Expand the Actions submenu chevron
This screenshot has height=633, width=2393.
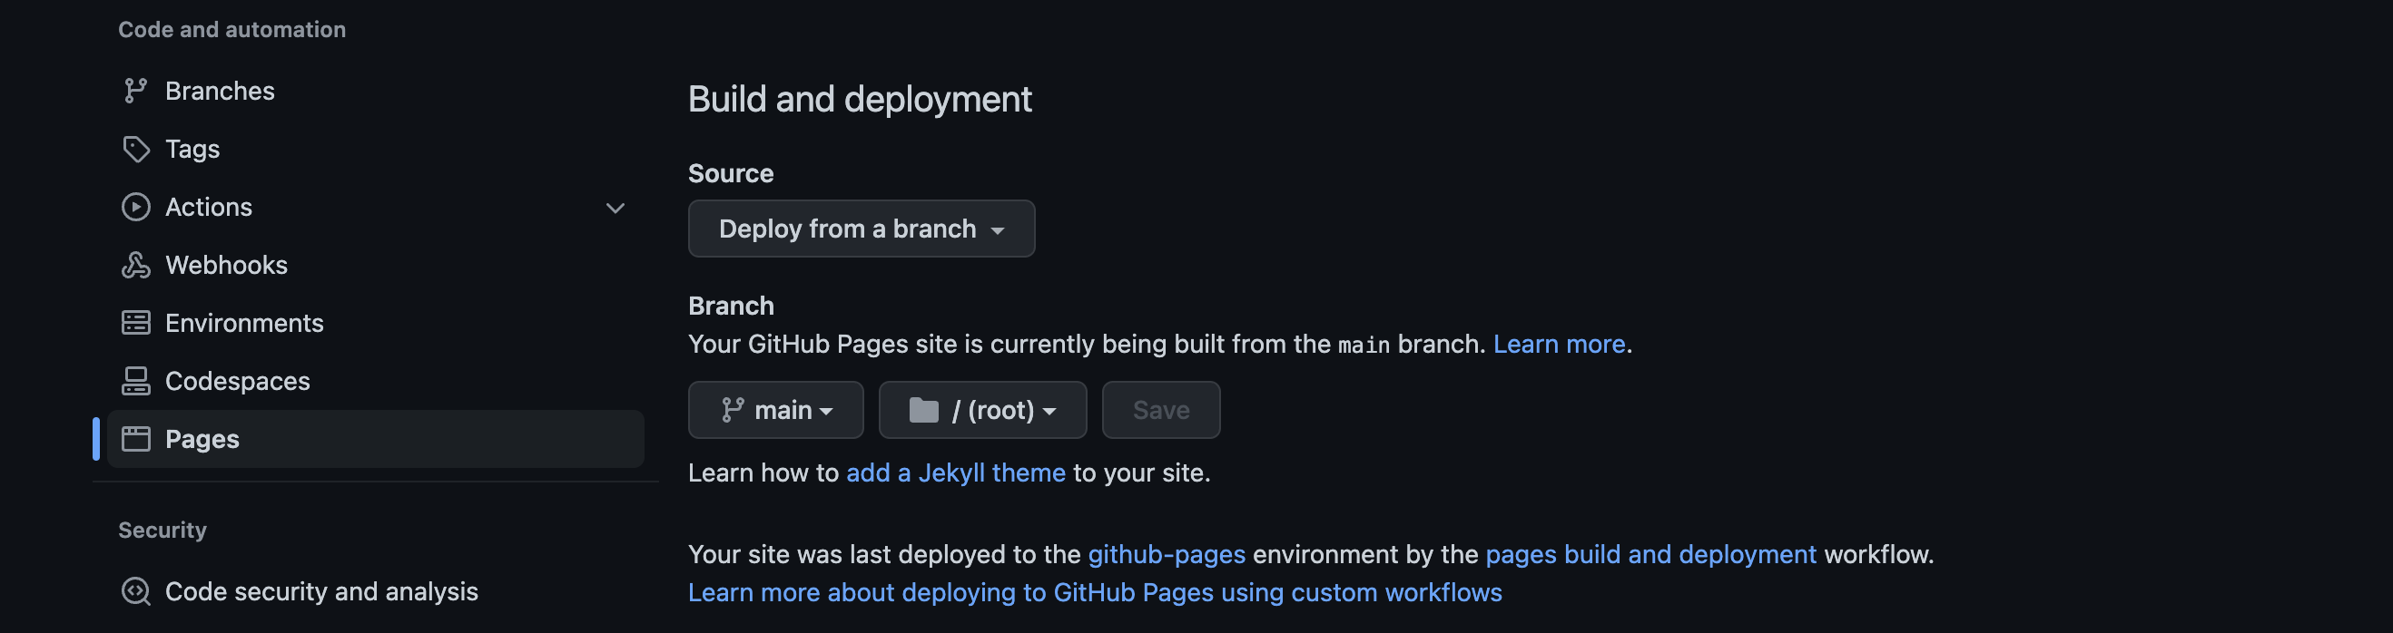[615, 208]
